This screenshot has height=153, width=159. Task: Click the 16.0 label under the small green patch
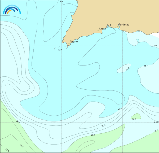134,119
